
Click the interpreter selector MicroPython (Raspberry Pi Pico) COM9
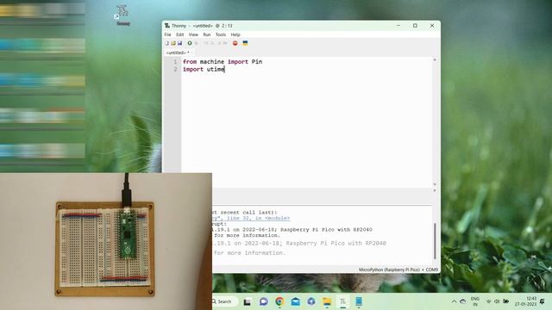pos(398,270)
